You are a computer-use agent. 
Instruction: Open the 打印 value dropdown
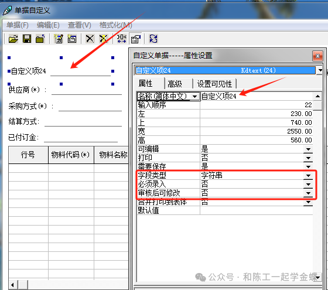coord(308,158)
